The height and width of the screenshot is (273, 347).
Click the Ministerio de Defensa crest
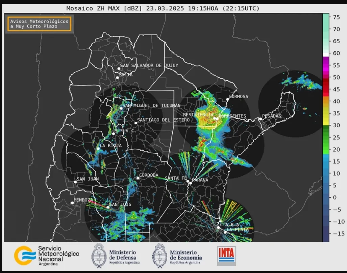tap(99, 255)
